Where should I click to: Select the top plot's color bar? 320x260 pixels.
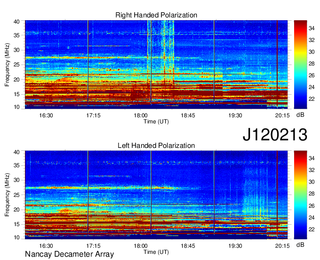300,65
